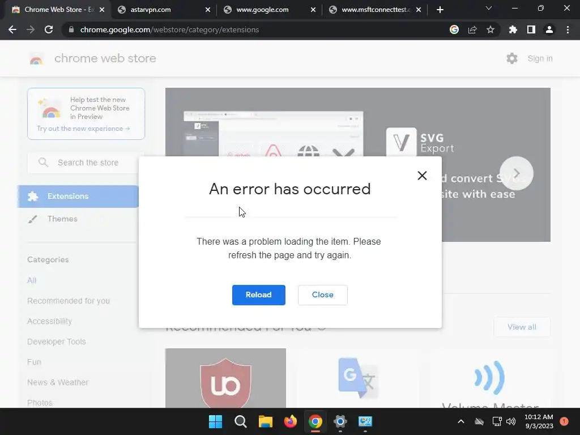Open a new tab with plus icon
This screenshot has width=580, height=435.
(x=440, y=10)
